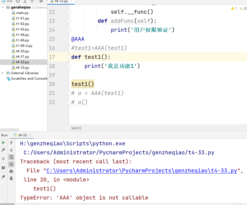Click highlighted test1() call on line 20
The width and height of the screenshot is (247, 205).
pos(83,84)
